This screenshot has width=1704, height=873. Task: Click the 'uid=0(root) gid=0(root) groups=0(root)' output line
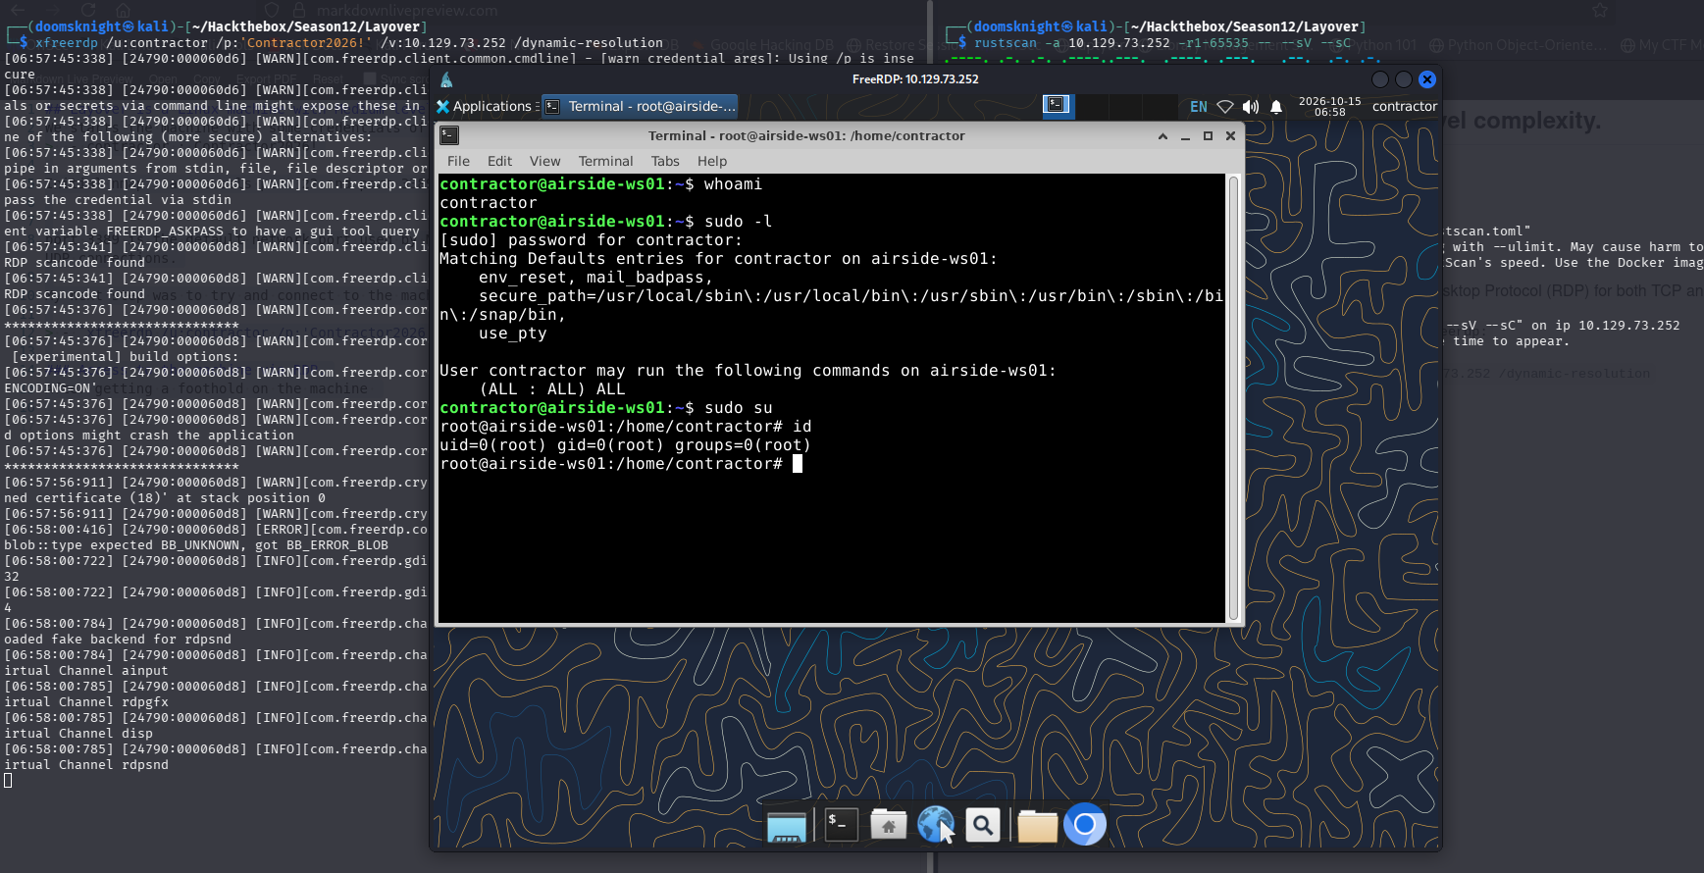tap(626, 445)
